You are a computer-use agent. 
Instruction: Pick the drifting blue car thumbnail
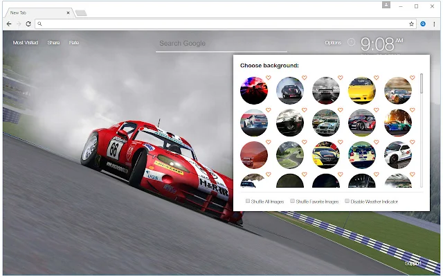[254, 123]
